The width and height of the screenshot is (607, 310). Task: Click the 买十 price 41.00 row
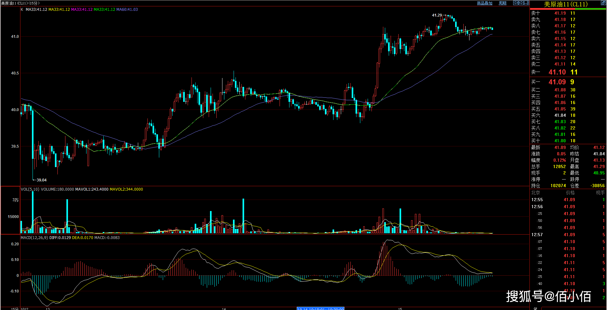point(568,141)
